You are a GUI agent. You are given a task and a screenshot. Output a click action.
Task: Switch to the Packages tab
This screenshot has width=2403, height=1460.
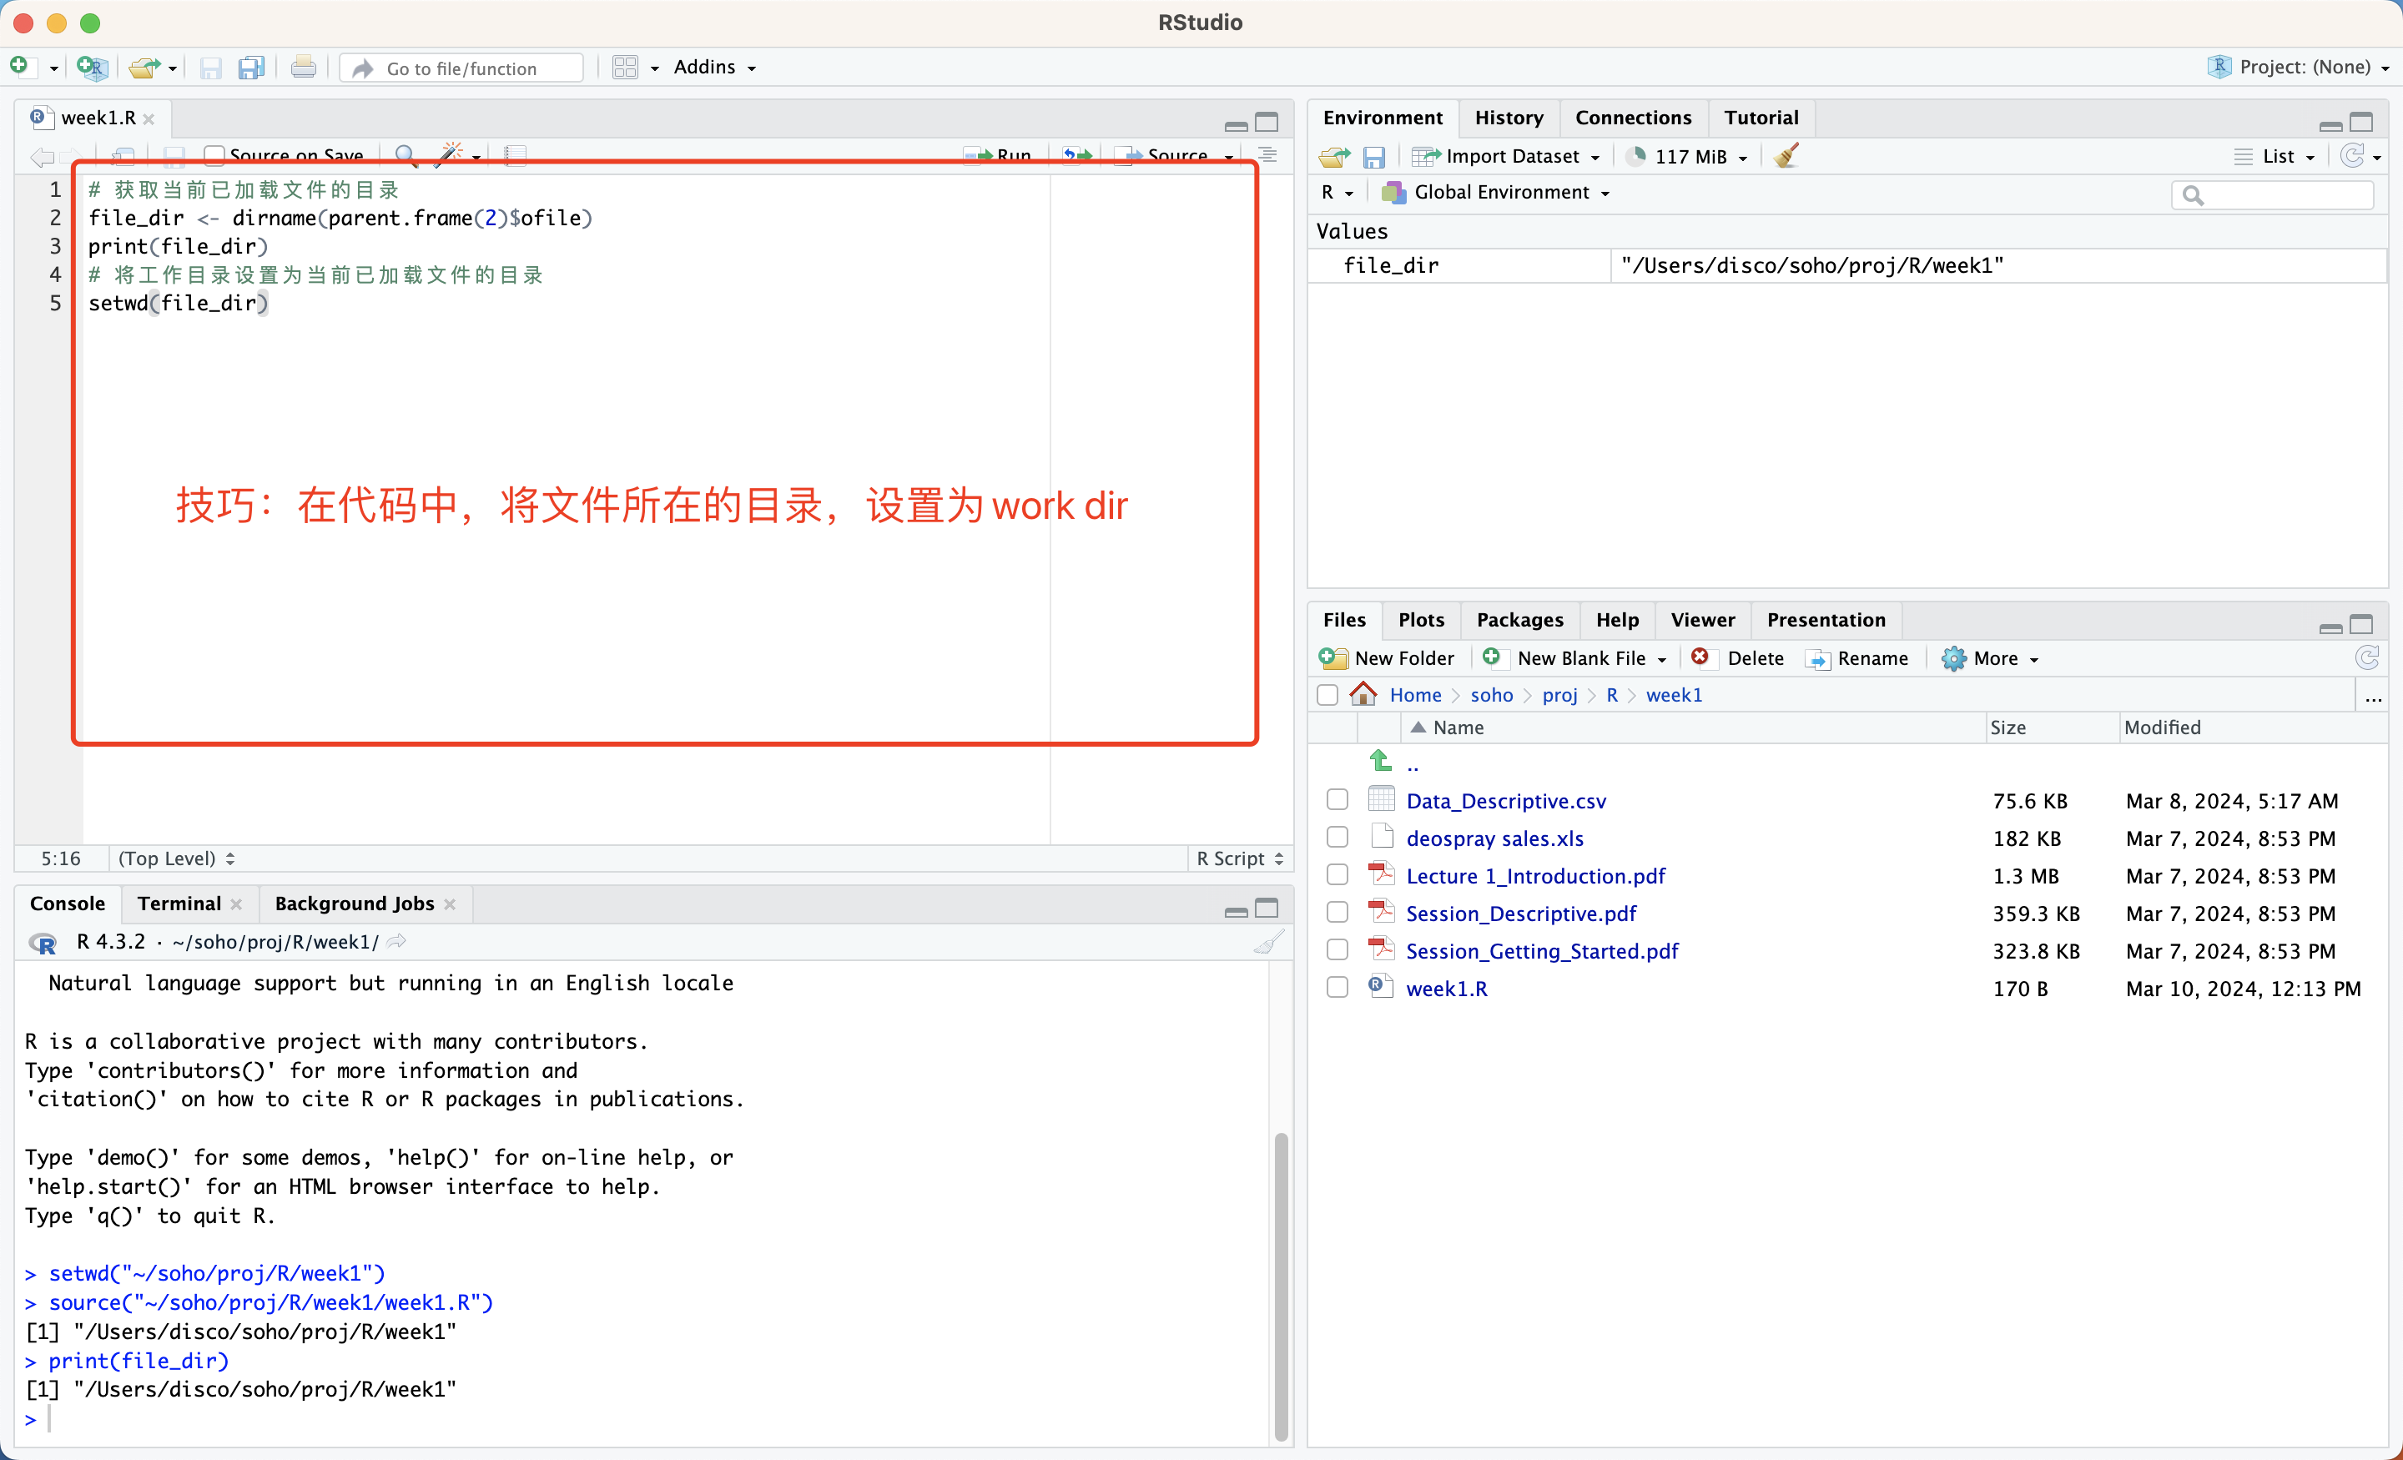[1519, 620]
